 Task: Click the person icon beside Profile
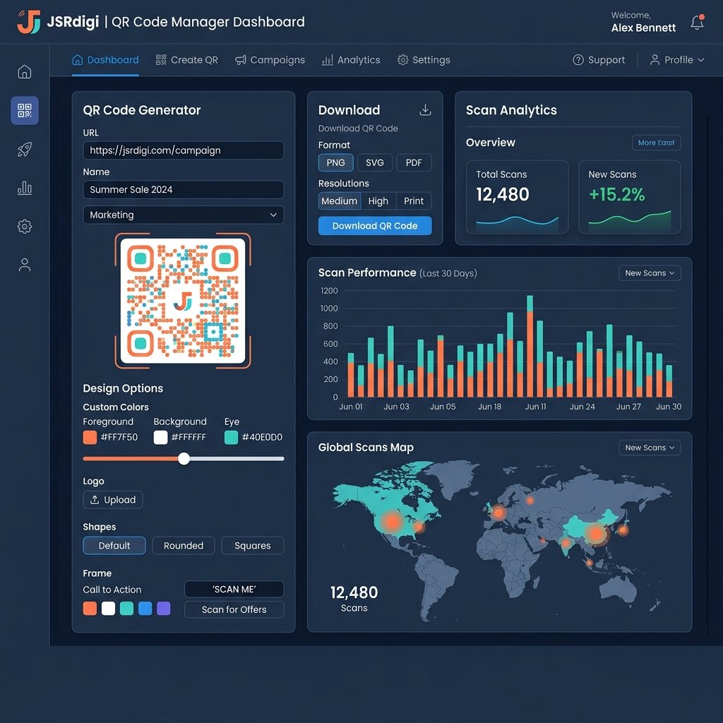[x=655, y=60]
